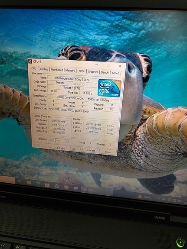
Task: Open Microsoft Edge from the taskbar
Action: pyautogui.click(x=38, y=184)
